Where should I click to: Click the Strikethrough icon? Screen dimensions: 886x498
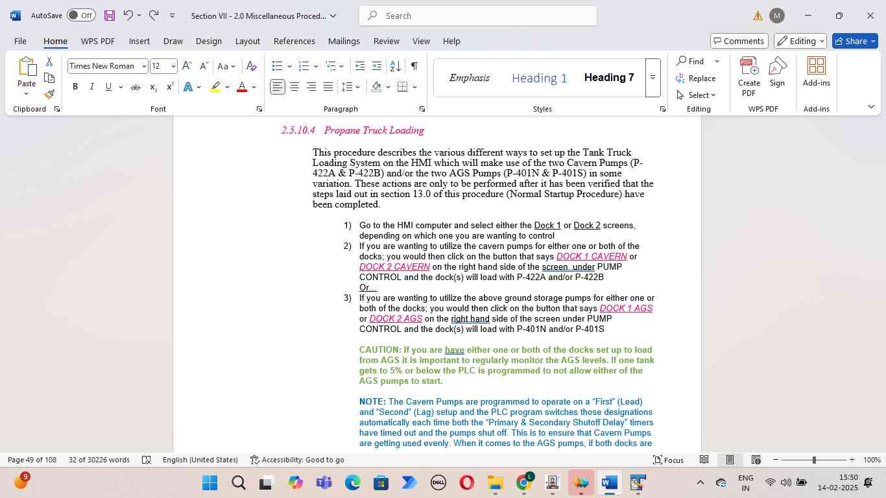136,87
